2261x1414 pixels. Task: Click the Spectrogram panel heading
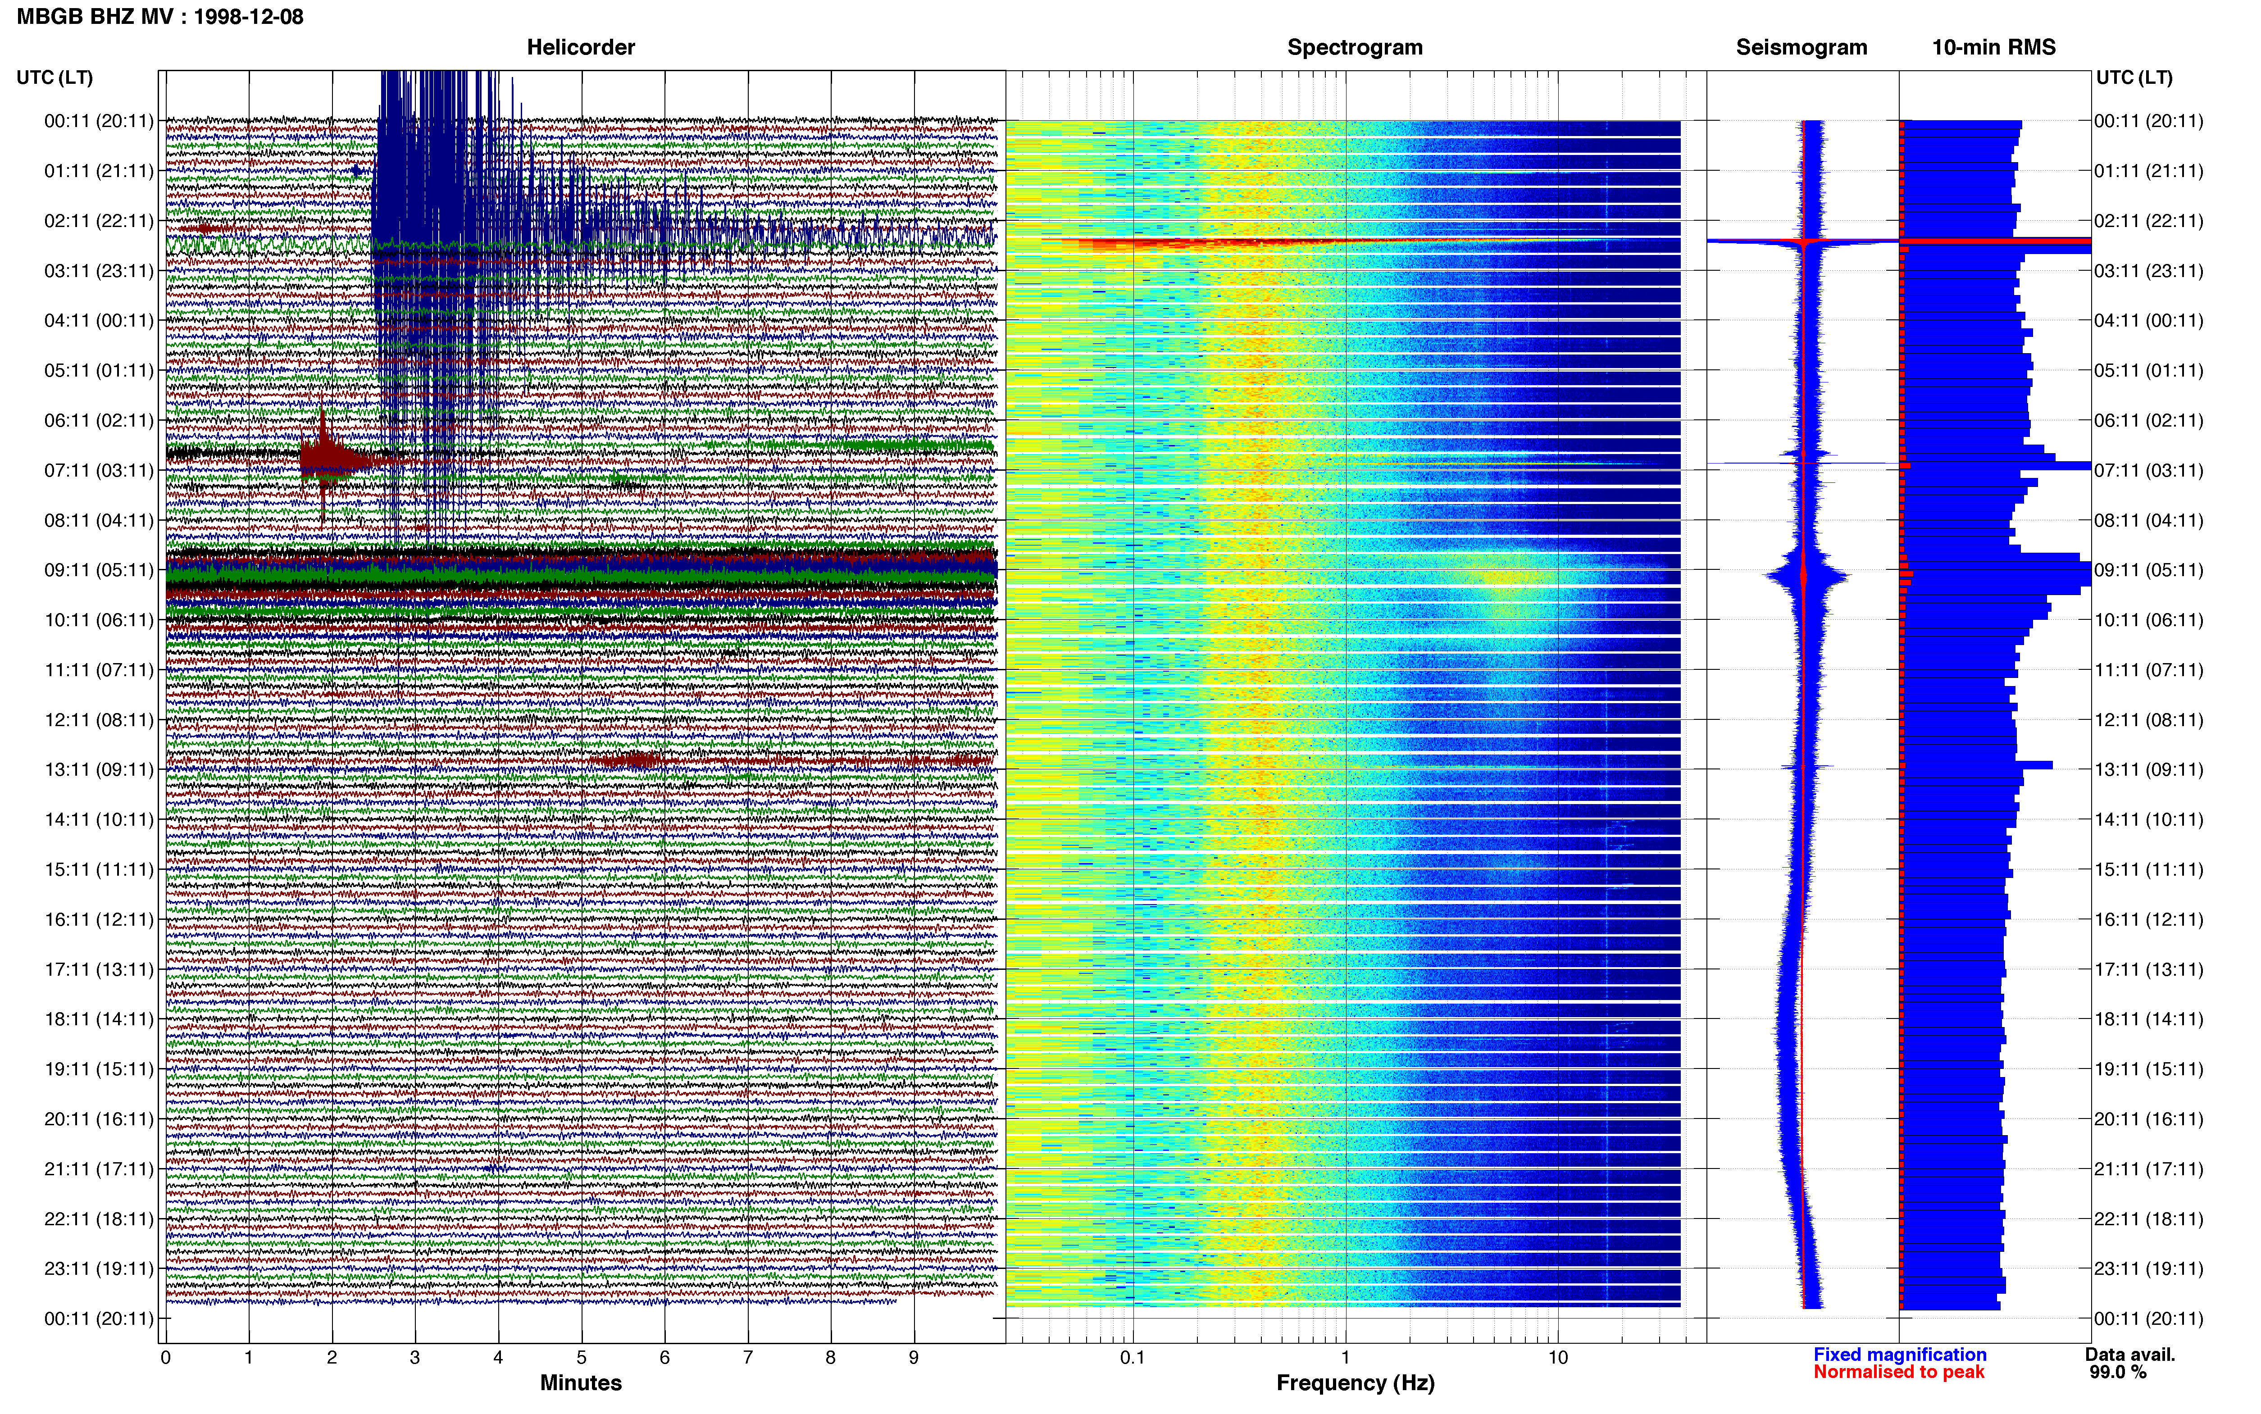(1355, 47)
